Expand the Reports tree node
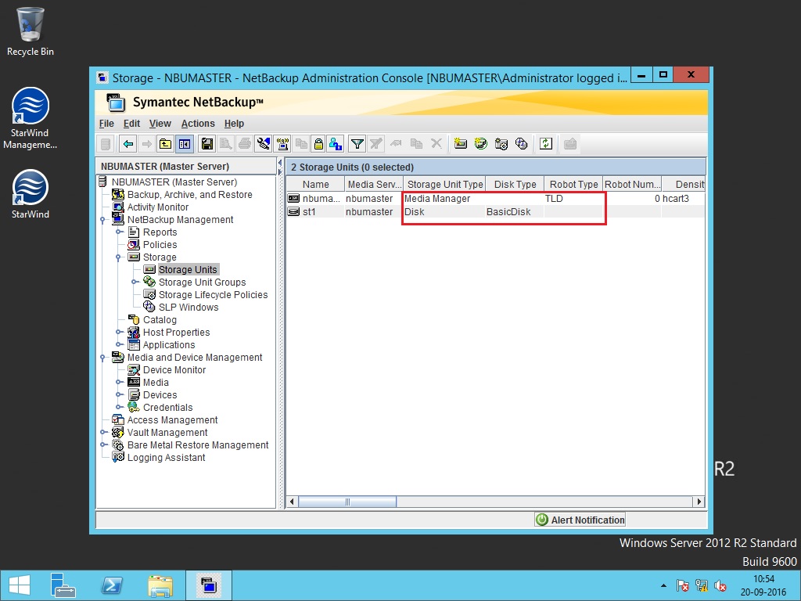This screenshot has height=601, width=801. click(119, 232)
